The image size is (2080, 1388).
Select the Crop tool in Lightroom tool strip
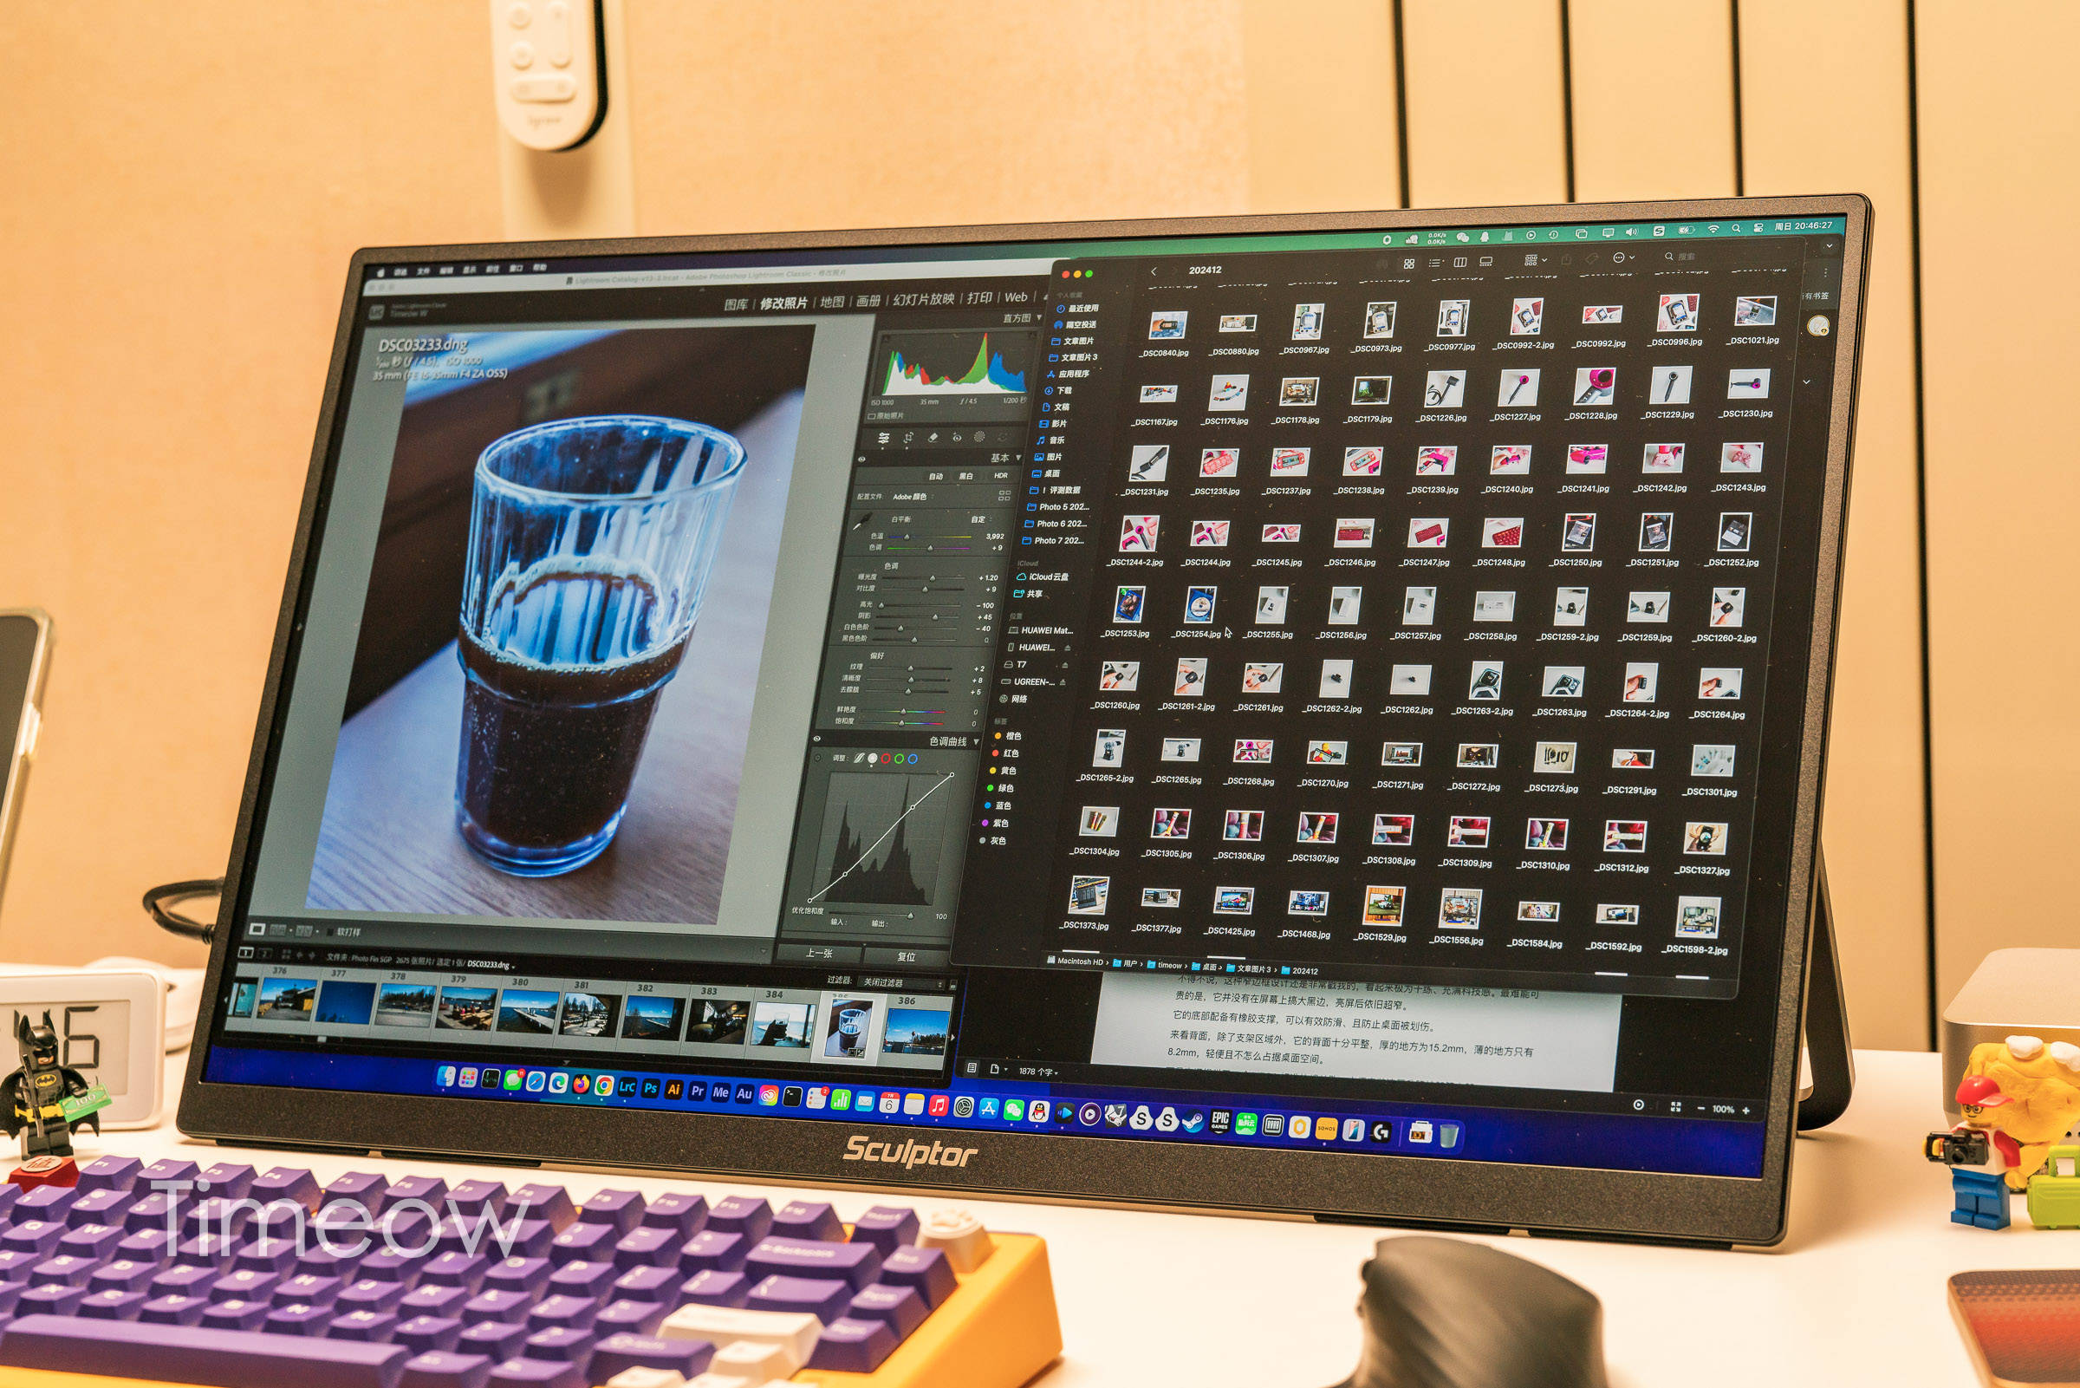(907, 438)
